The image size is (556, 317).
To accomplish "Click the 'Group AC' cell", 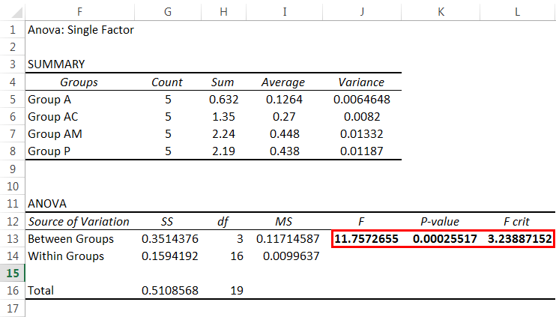I will (53, 117).
